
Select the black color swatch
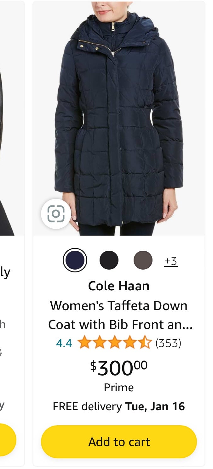click(109, 260)
